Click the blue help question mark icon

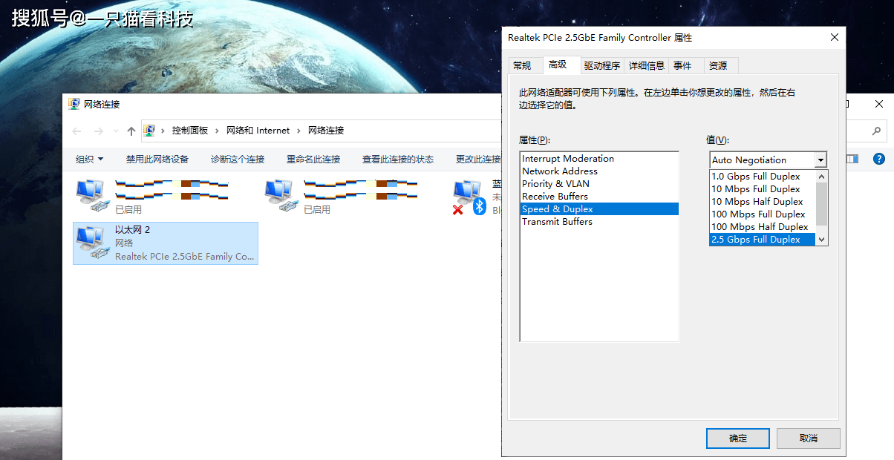[879, 159]
